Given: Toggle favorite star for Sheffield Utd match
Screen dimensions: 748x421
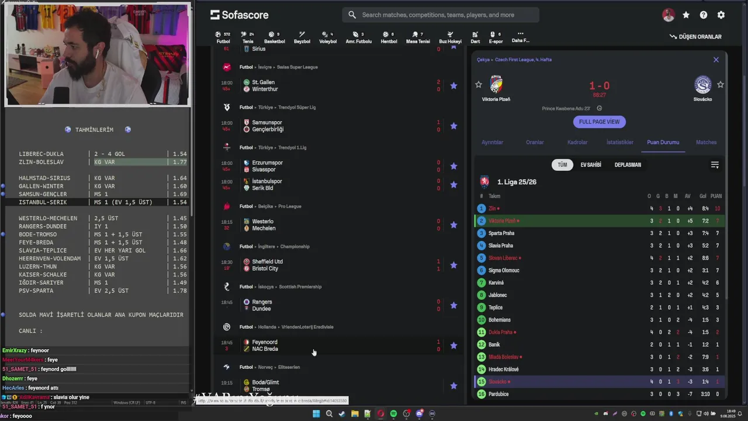Looking at the screenshot, I should tap(453, 265).
